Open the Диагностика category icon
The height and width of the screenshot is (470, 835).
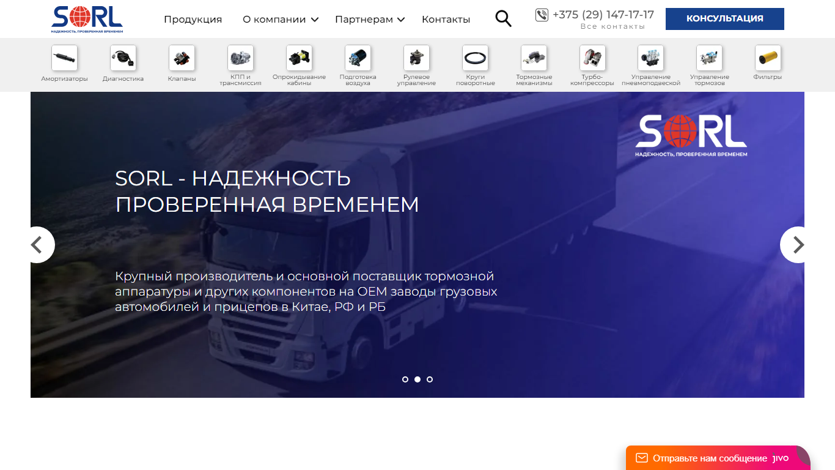click(123, 58)
